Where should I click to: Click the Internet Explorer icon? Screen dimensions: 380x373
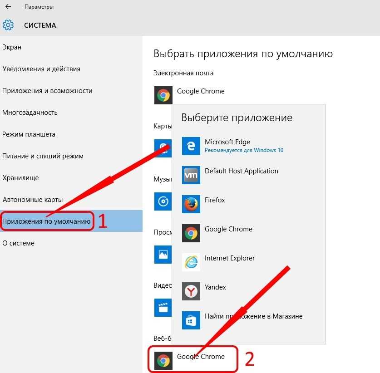(x=191, y=262)
